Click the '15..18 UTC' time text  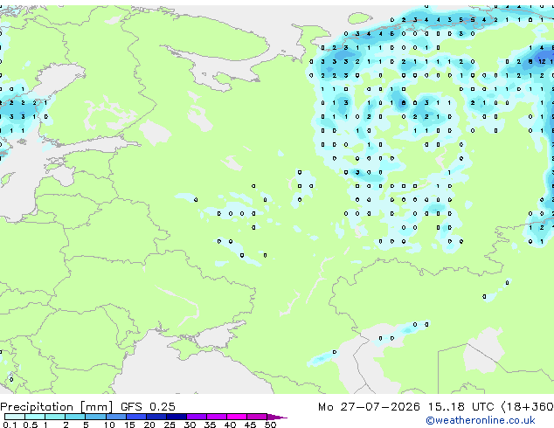[461, 407]
